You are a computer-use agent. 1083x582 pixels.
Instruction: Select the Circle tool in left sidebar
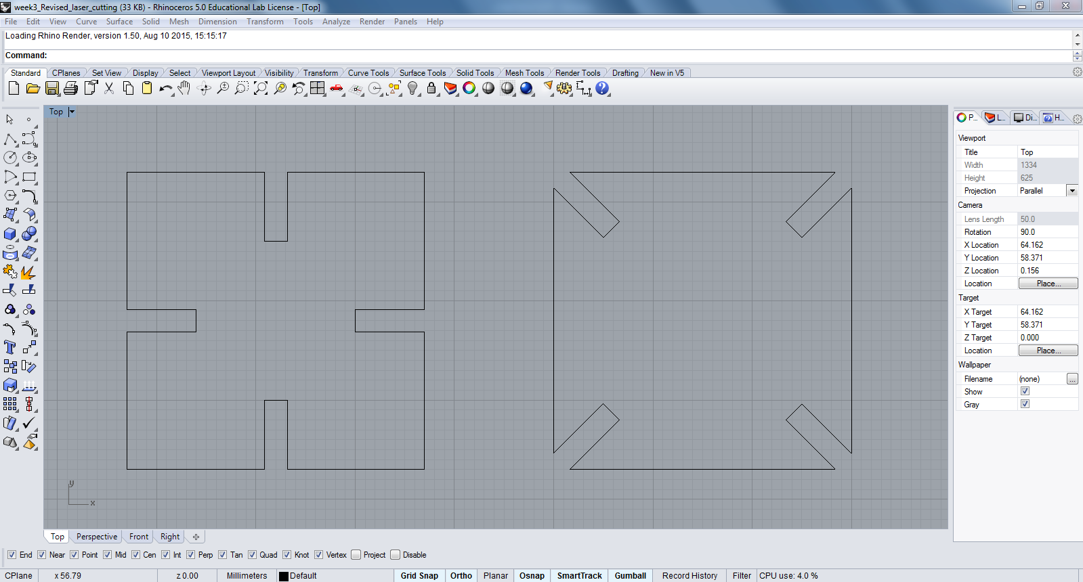tap(10, 158)
